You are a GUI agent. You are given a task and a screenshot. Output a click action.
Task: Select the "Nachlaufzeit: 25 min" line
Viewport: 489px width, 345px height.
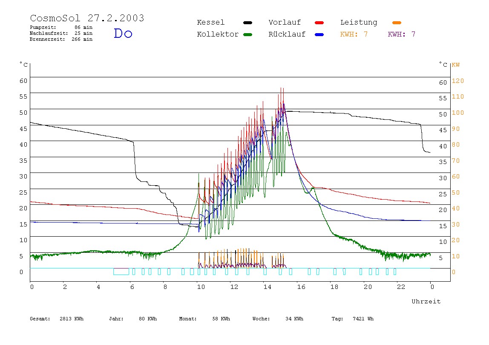click(61, 33)
